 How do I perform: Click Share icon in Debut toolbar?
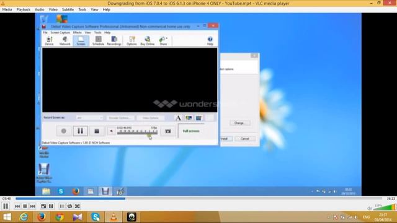(163, 41)
